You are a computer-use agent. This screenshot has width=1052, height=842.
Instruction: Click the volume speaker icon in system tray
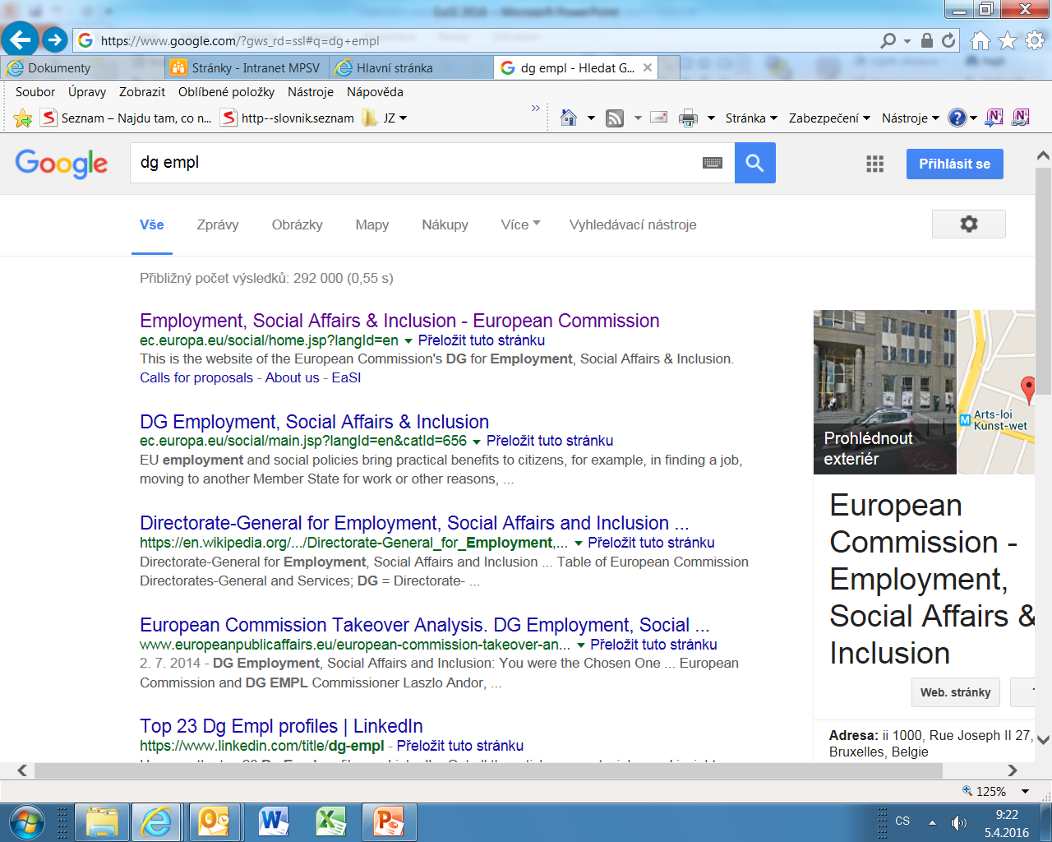[958, 822]
